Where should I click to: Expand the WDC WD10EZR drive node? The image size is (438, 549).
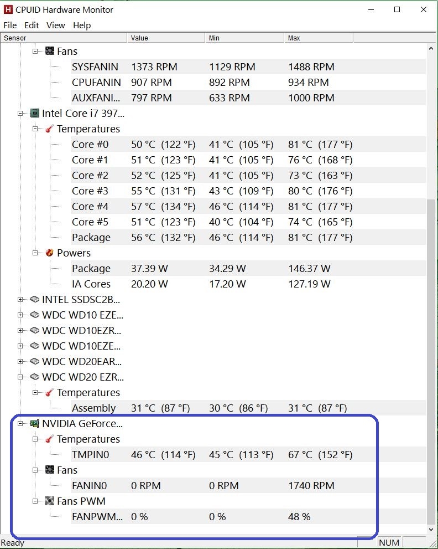21,331
